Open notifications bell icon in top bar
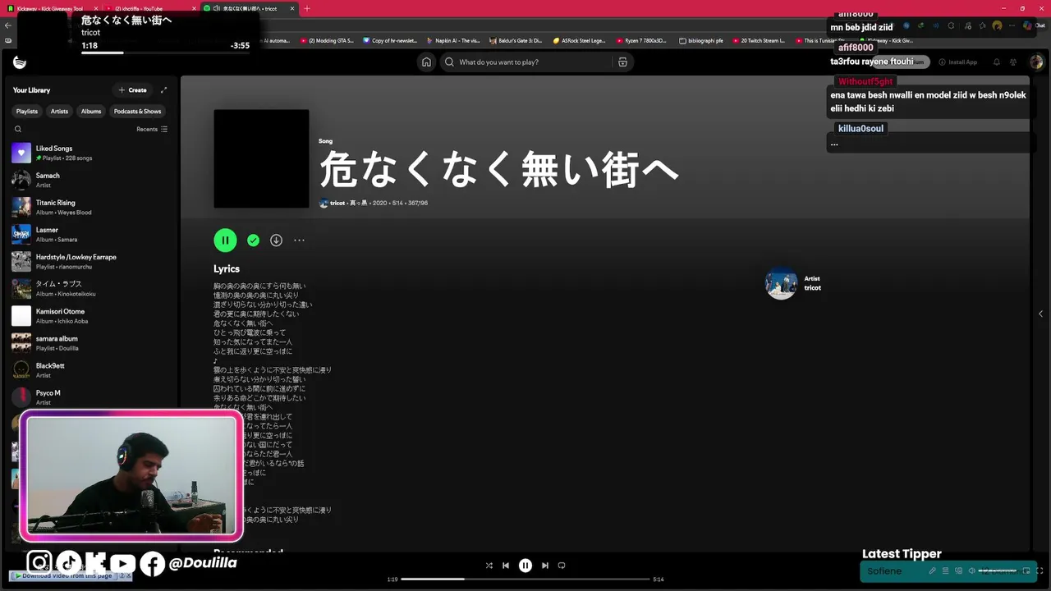1051x591 pixels. point(997,62)
